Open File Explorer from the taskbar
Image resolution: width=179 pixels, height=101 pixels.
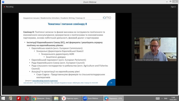coord(56,98)
